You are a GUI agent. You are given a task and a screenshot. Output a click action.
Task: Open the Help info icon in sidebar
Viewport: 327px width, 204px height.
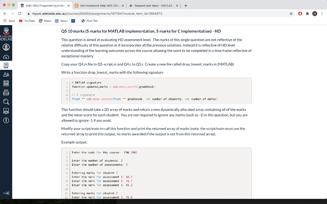[x=6, y=120]
